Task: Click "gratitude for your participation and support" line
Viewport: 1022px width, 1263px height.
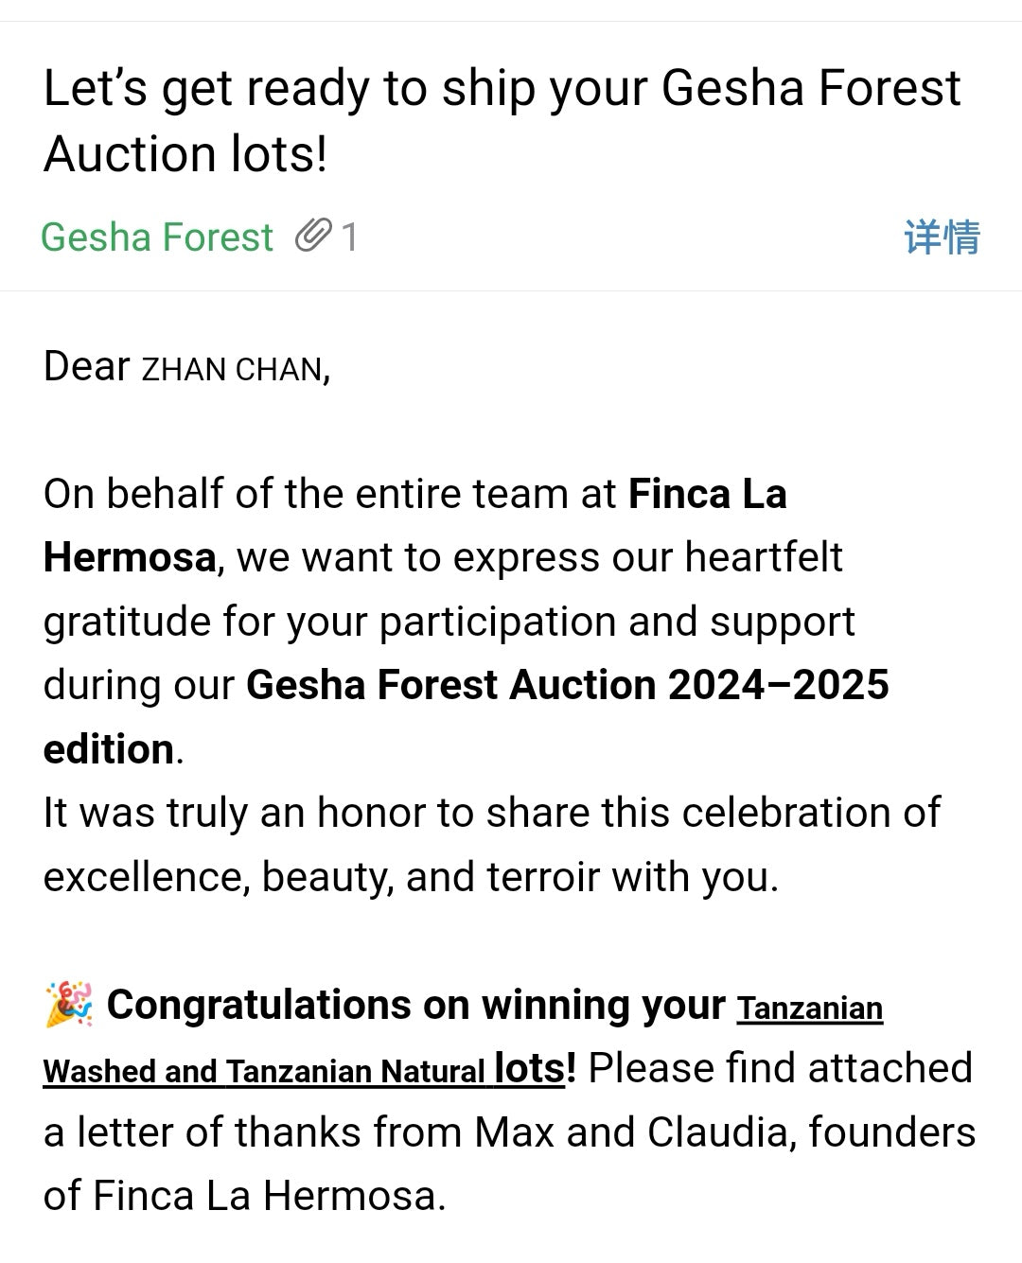Action: point(449,622)
